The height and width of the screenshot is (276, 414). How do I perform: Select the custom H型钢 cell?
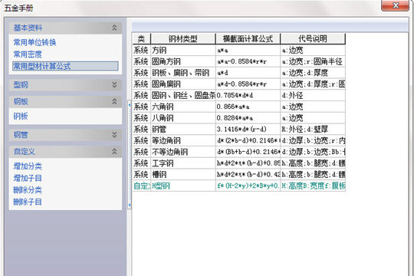tap(183, 186)
